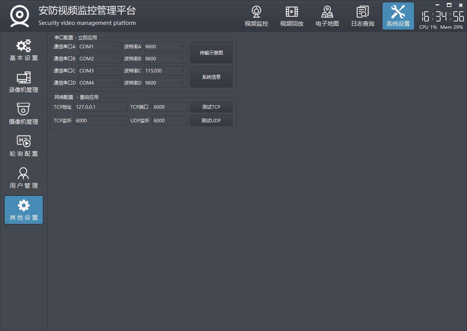
Task: Open 用户管理 user management page
Action: tap(24, 178)
